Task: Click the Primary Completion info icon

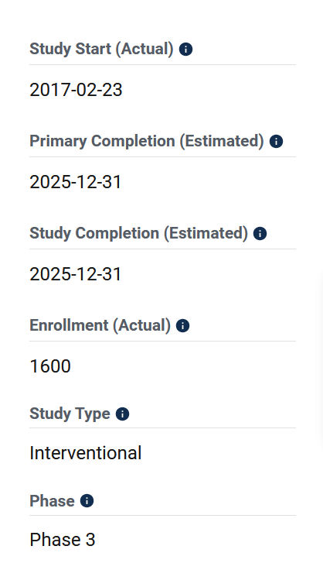Action: coord(276,141)
